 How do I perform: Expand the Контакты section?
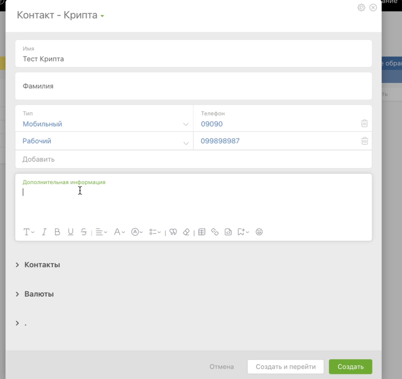pyautogui.click(x=42, y=265)
